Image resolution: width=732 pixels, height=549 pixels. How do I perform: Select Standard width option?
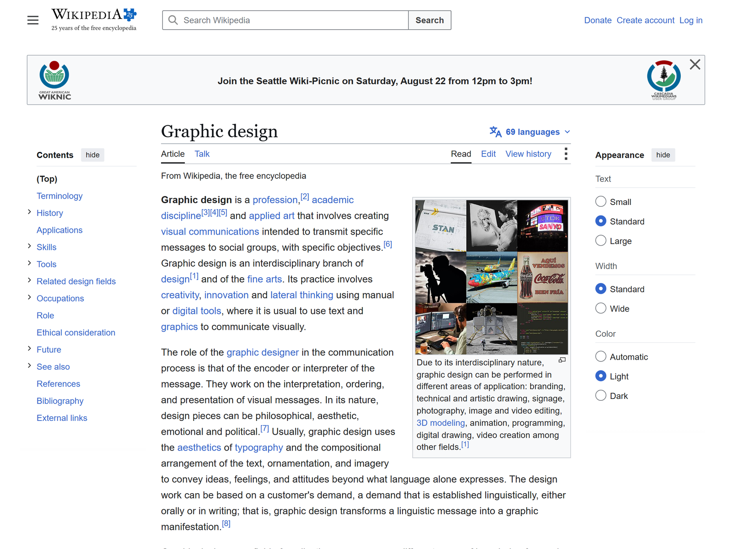(x=601, y=289)
